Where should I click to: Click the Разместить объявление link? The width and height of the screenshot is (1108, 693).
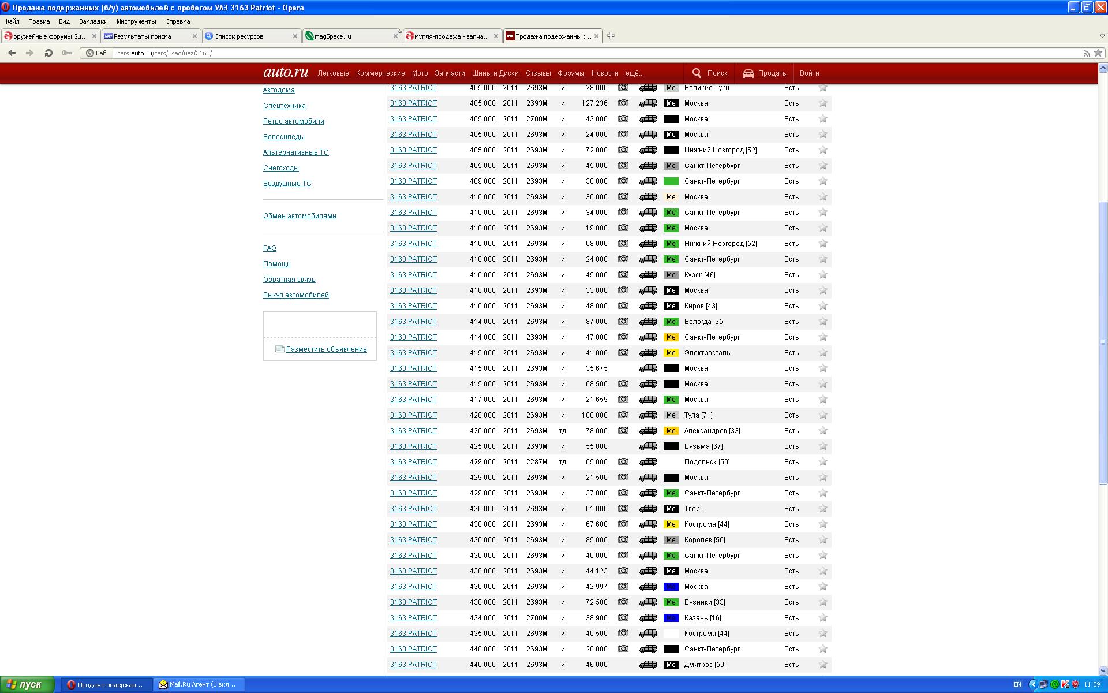coord(326,349)
